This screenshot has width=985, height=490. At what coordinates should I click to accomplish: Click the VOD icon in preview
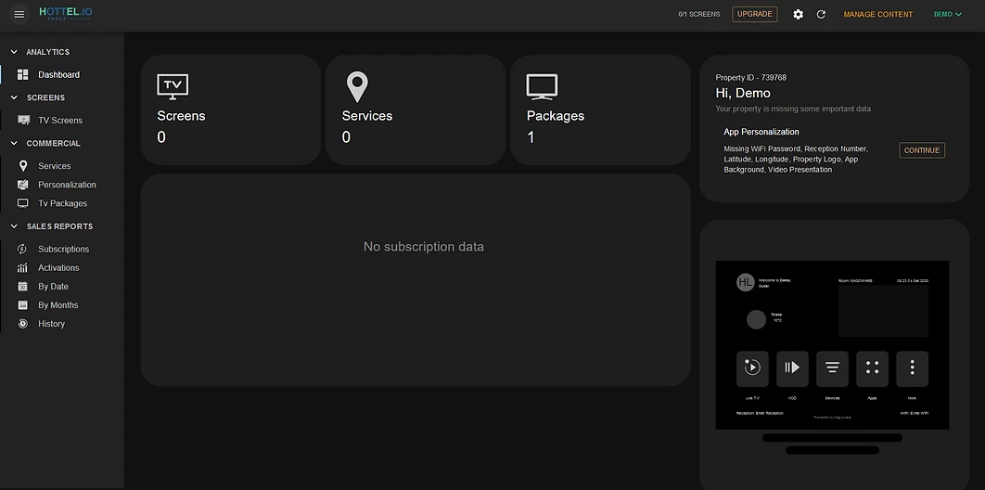pyautogui.click(x=792, y=368)
